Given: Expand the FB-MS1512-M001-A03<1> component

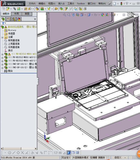Looking at the screenshot, I should click(2, 58).
